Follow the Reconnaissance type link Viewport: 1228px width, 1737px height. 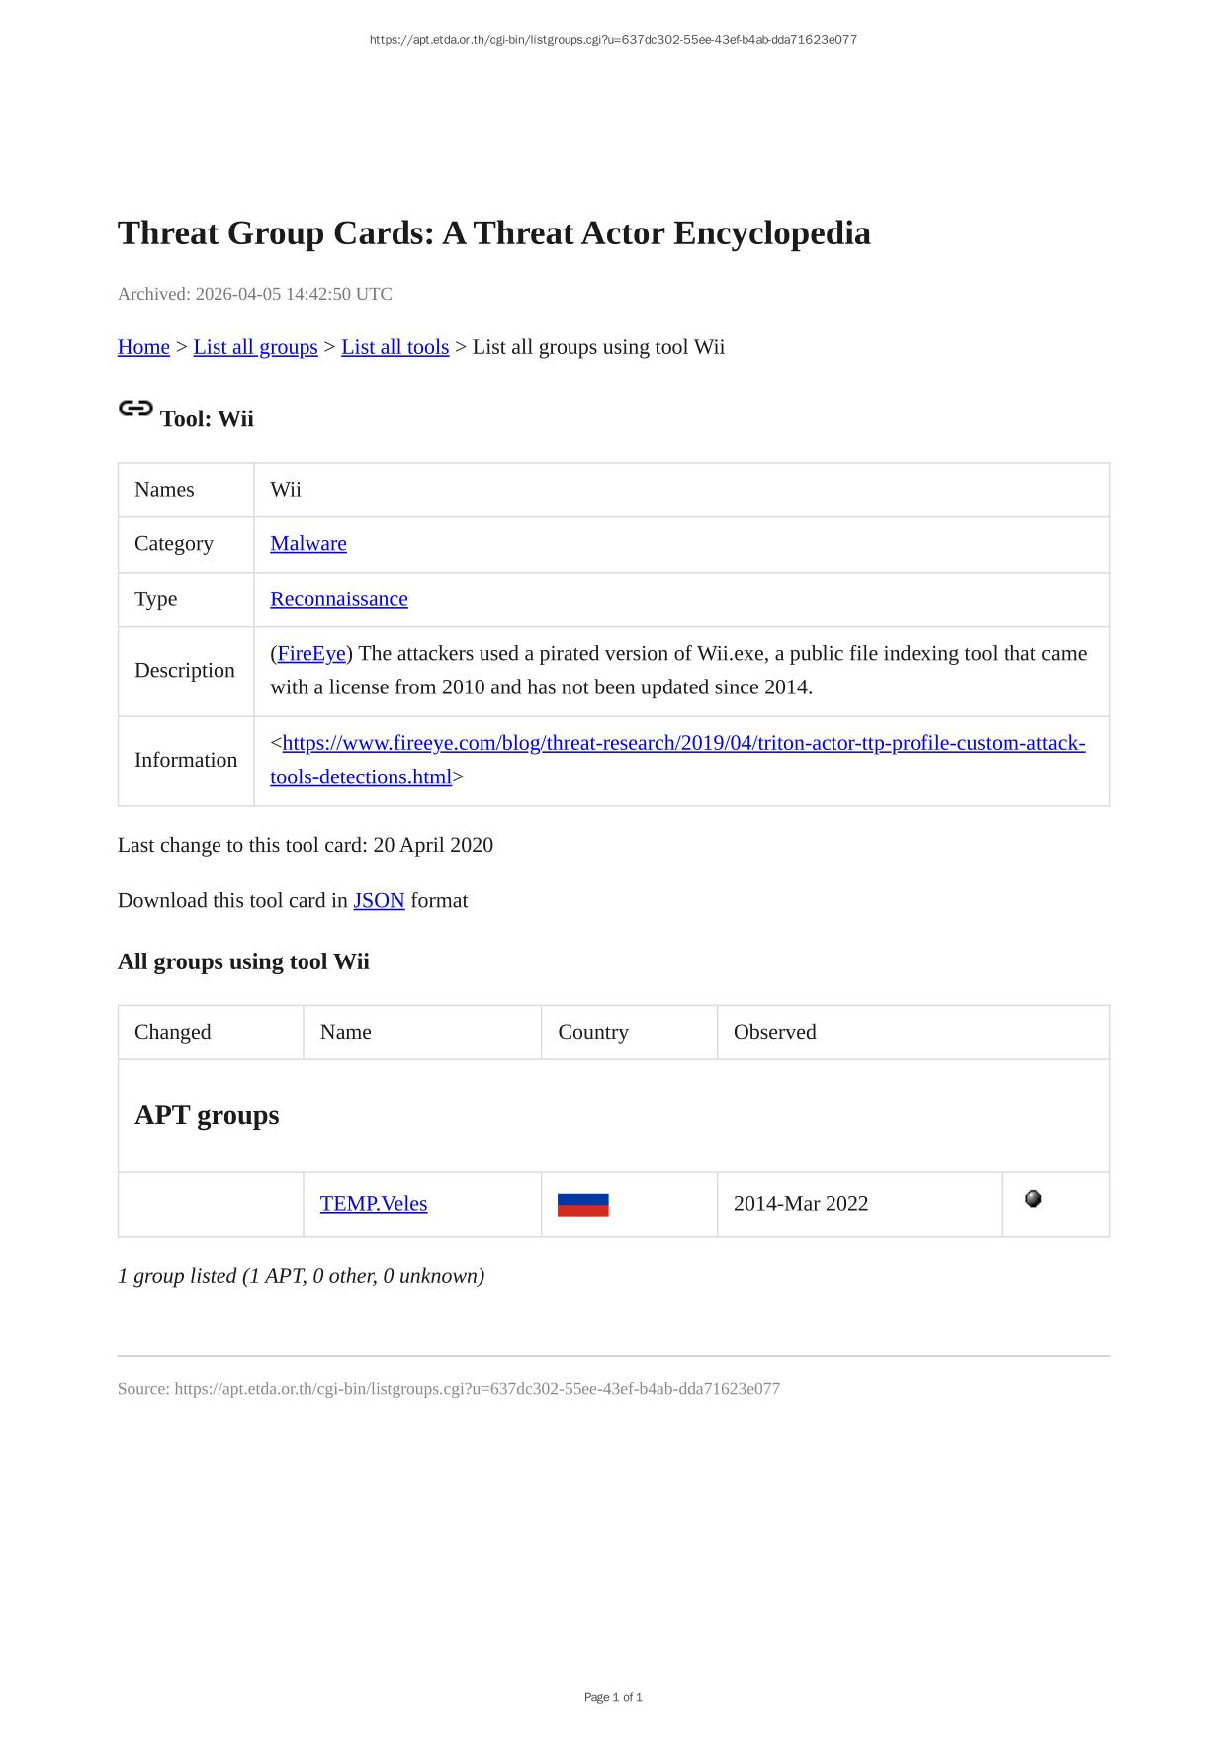339,599
